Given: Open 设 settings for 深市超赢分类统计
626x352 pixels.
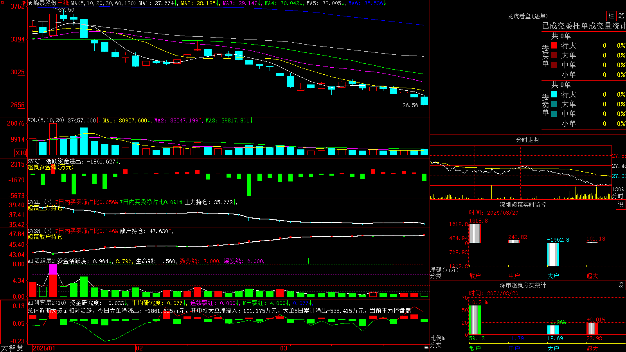Looking at the screenshot, I should pos(621,285).
